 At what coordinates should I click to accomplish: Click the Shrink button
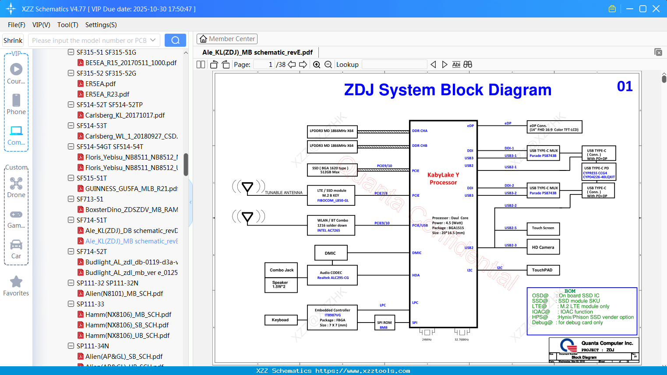point(13,40)
